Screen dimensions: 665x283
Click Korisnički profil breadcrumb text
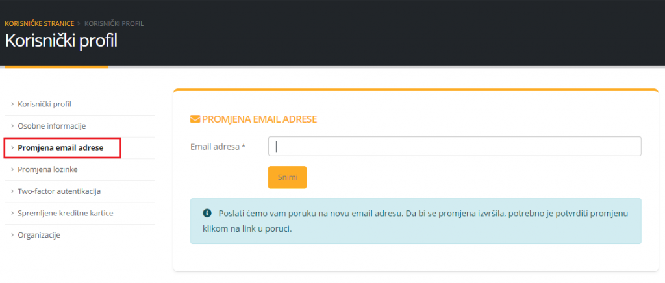[x=114, y=23]
